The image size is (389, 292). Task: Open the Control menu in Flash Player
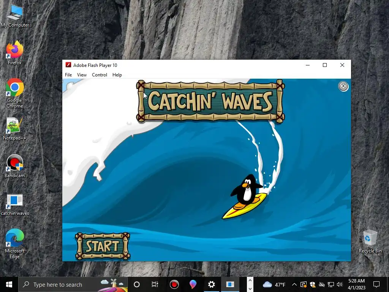click(100, 75)
